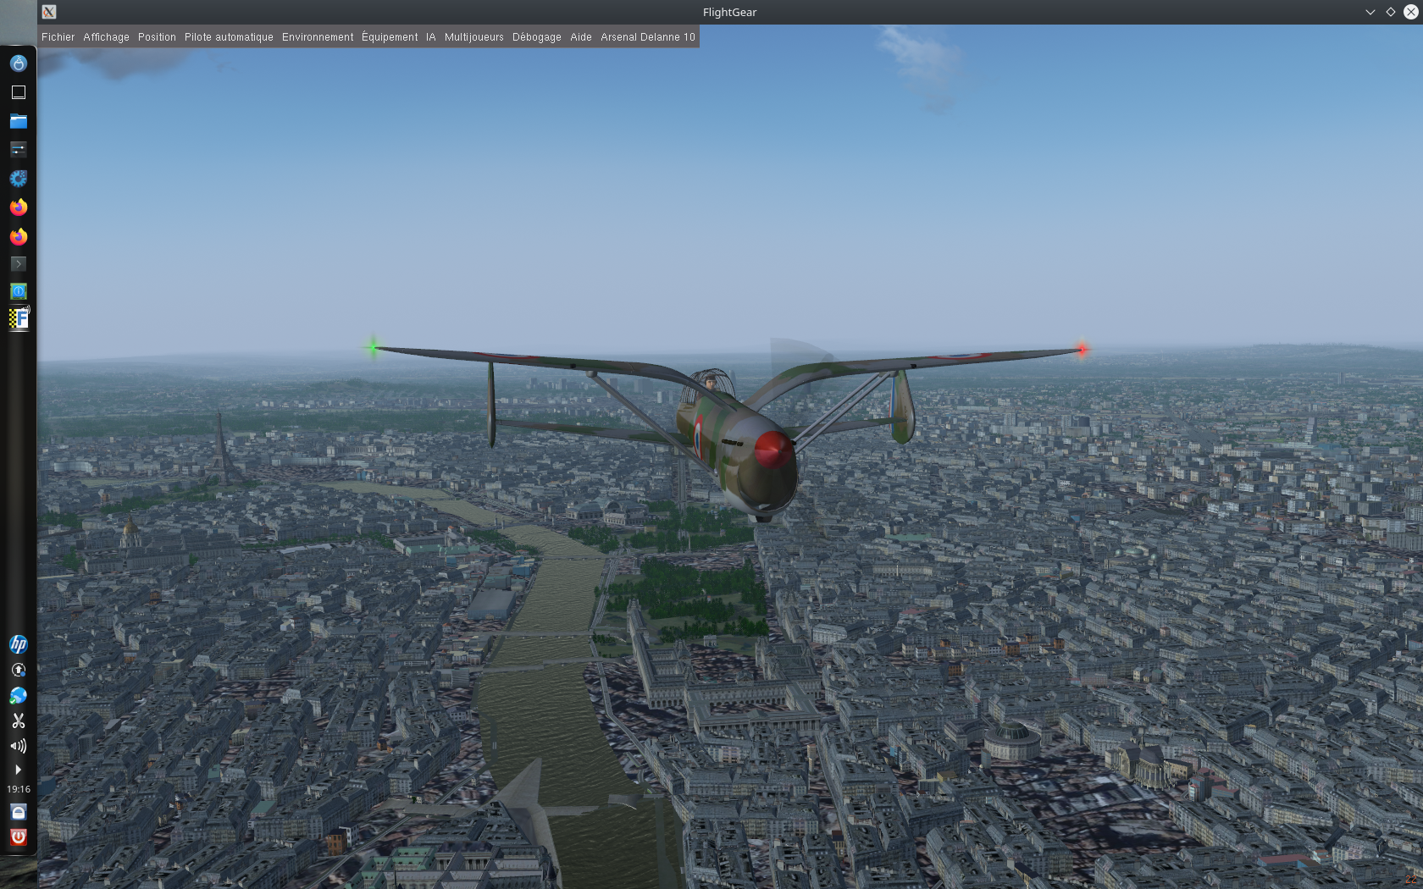This screenshot has width=1423, height=889.
Task: Expand hidden tray icons arrow
Action: (x=19, y=770)
